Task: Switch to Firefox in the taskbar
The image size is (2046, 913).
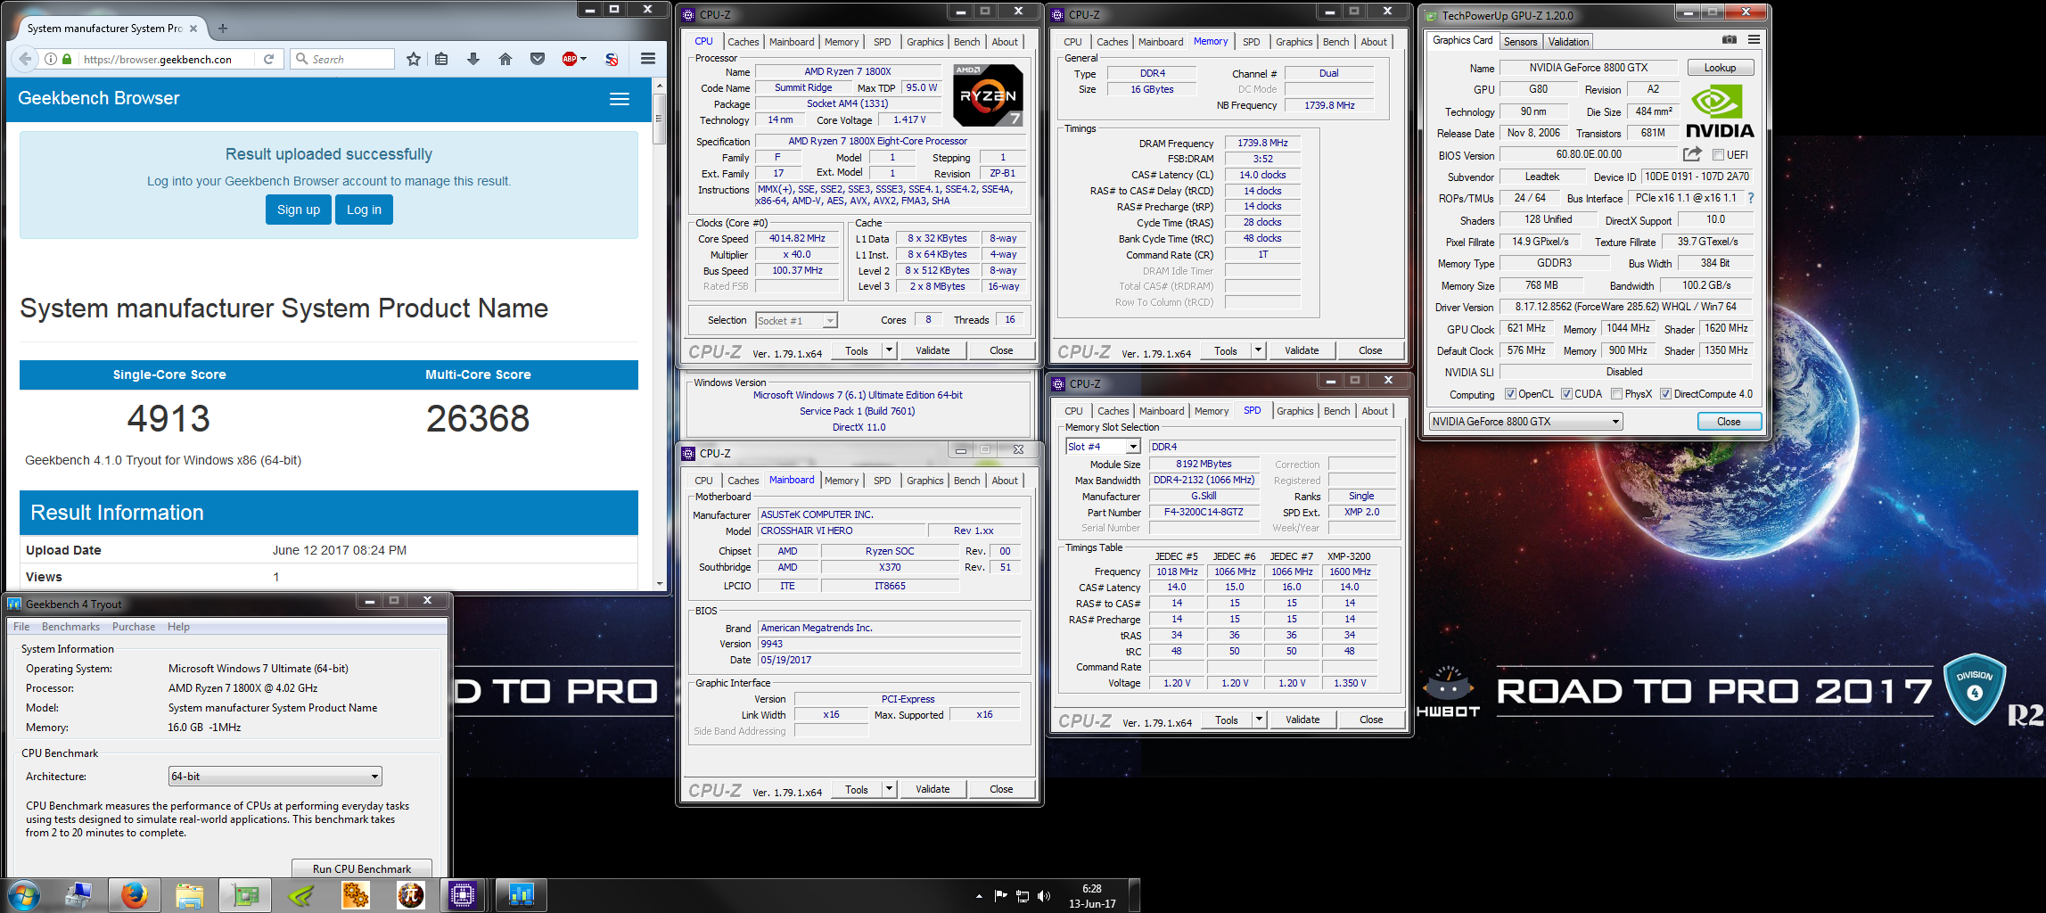Action: [135, 895]
